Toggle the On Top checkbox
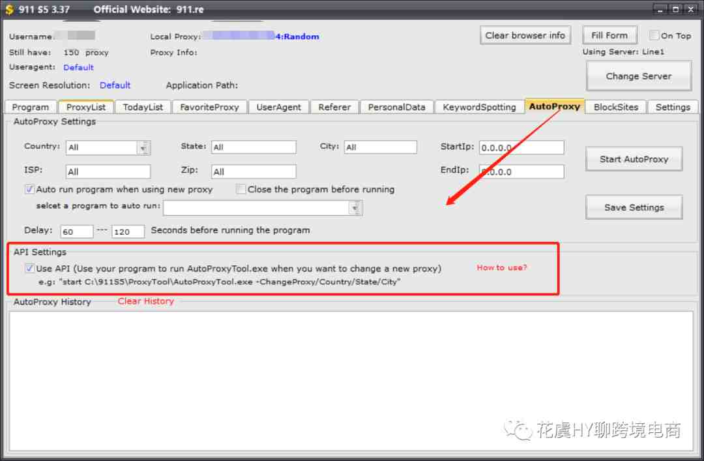This screenshot has height=461, width=704. [654, 35]
